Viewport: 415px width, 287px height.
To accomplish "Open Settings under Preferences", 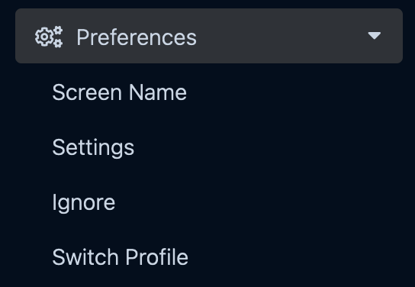I will click(x=93, y=148).
